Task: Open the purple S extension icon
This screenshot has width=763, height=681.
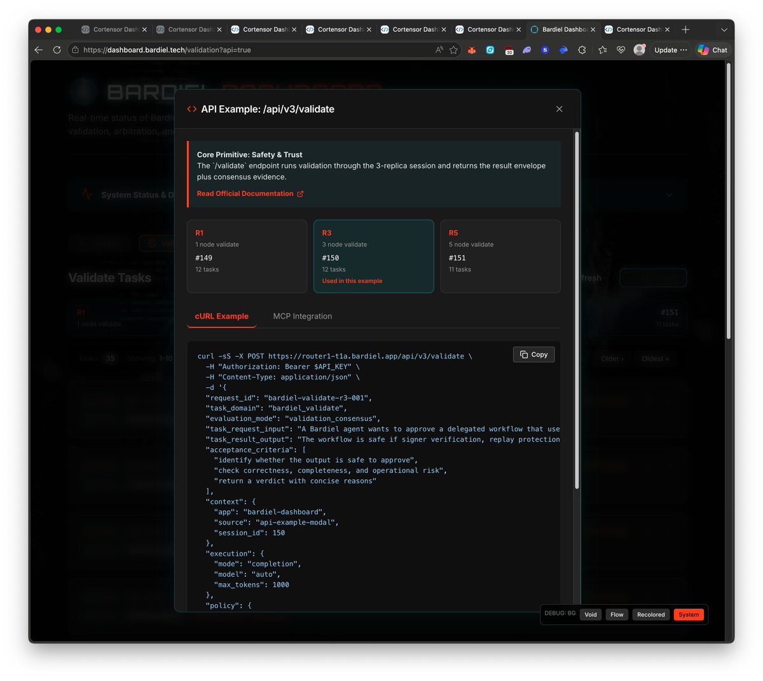Action: pyautogui.click(x=545, y=50)
